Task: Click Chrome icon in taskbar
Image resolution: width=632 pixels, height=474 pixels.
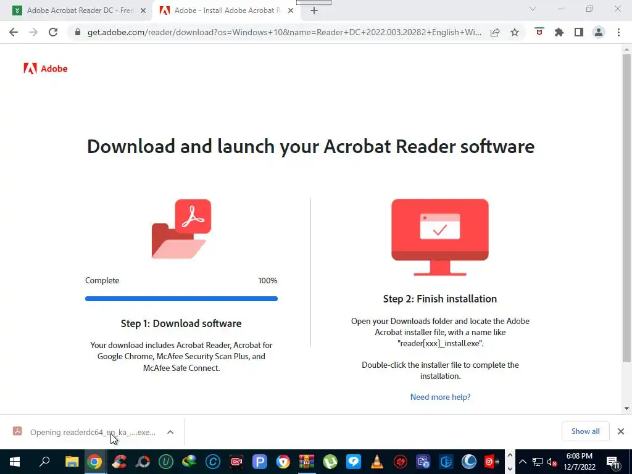Action: point(94,462)
